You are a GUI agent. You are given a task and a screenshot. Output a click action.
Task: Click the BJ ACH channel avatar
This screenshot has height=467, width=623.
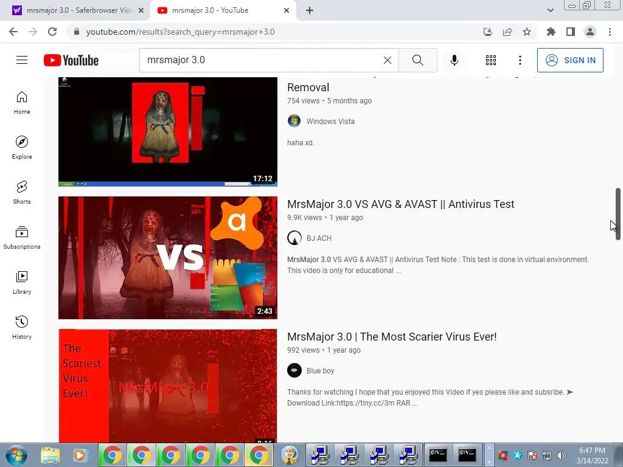(x=294, y=238)
